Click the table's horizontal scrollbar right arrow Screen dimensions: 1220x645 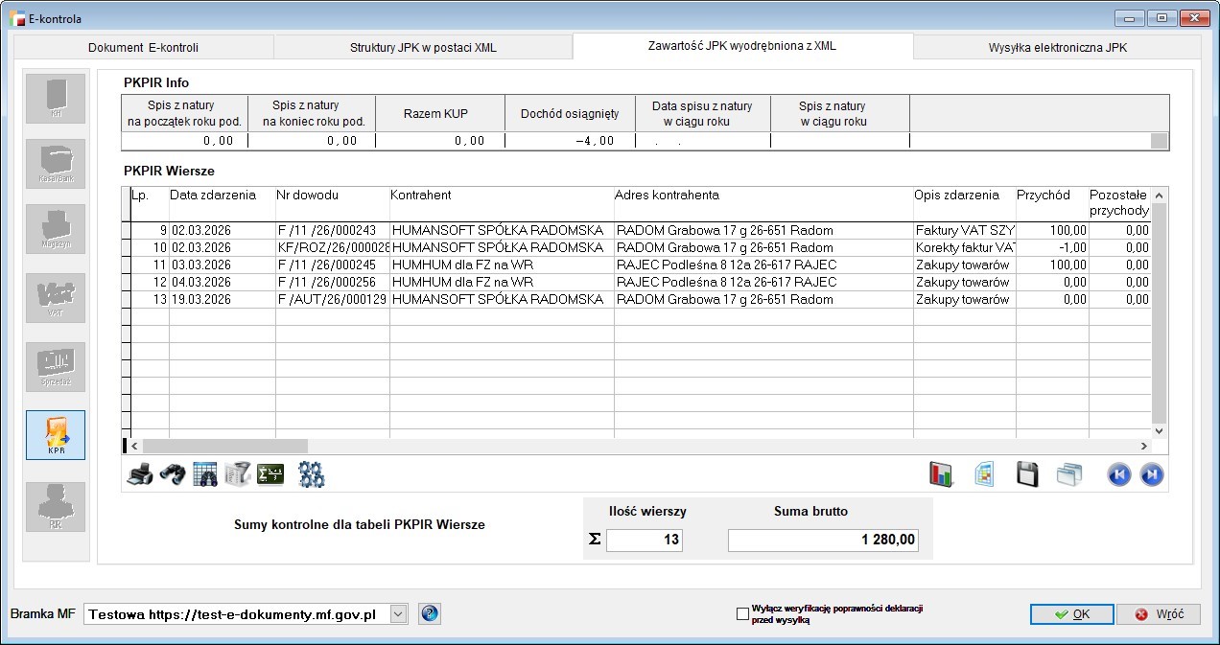[x=1143, y=447]
